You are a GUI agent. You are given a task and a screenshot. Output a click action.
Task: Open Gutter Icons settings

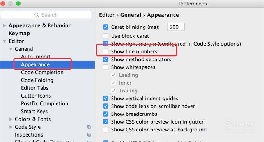[36, 96]
